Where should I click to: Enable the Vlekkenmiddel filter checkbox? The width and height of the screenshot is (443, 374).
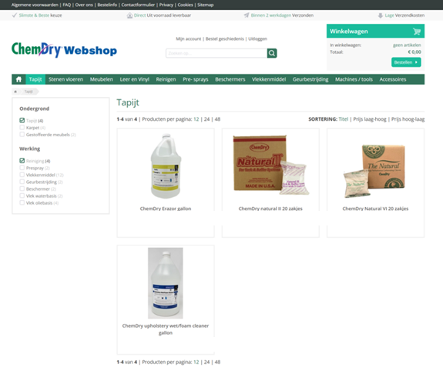(22, 175)
